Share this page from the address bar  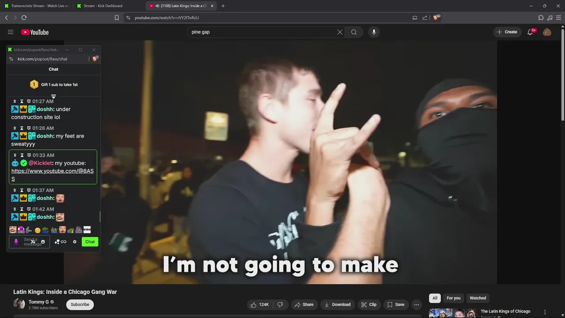click(x=425, y=18)
